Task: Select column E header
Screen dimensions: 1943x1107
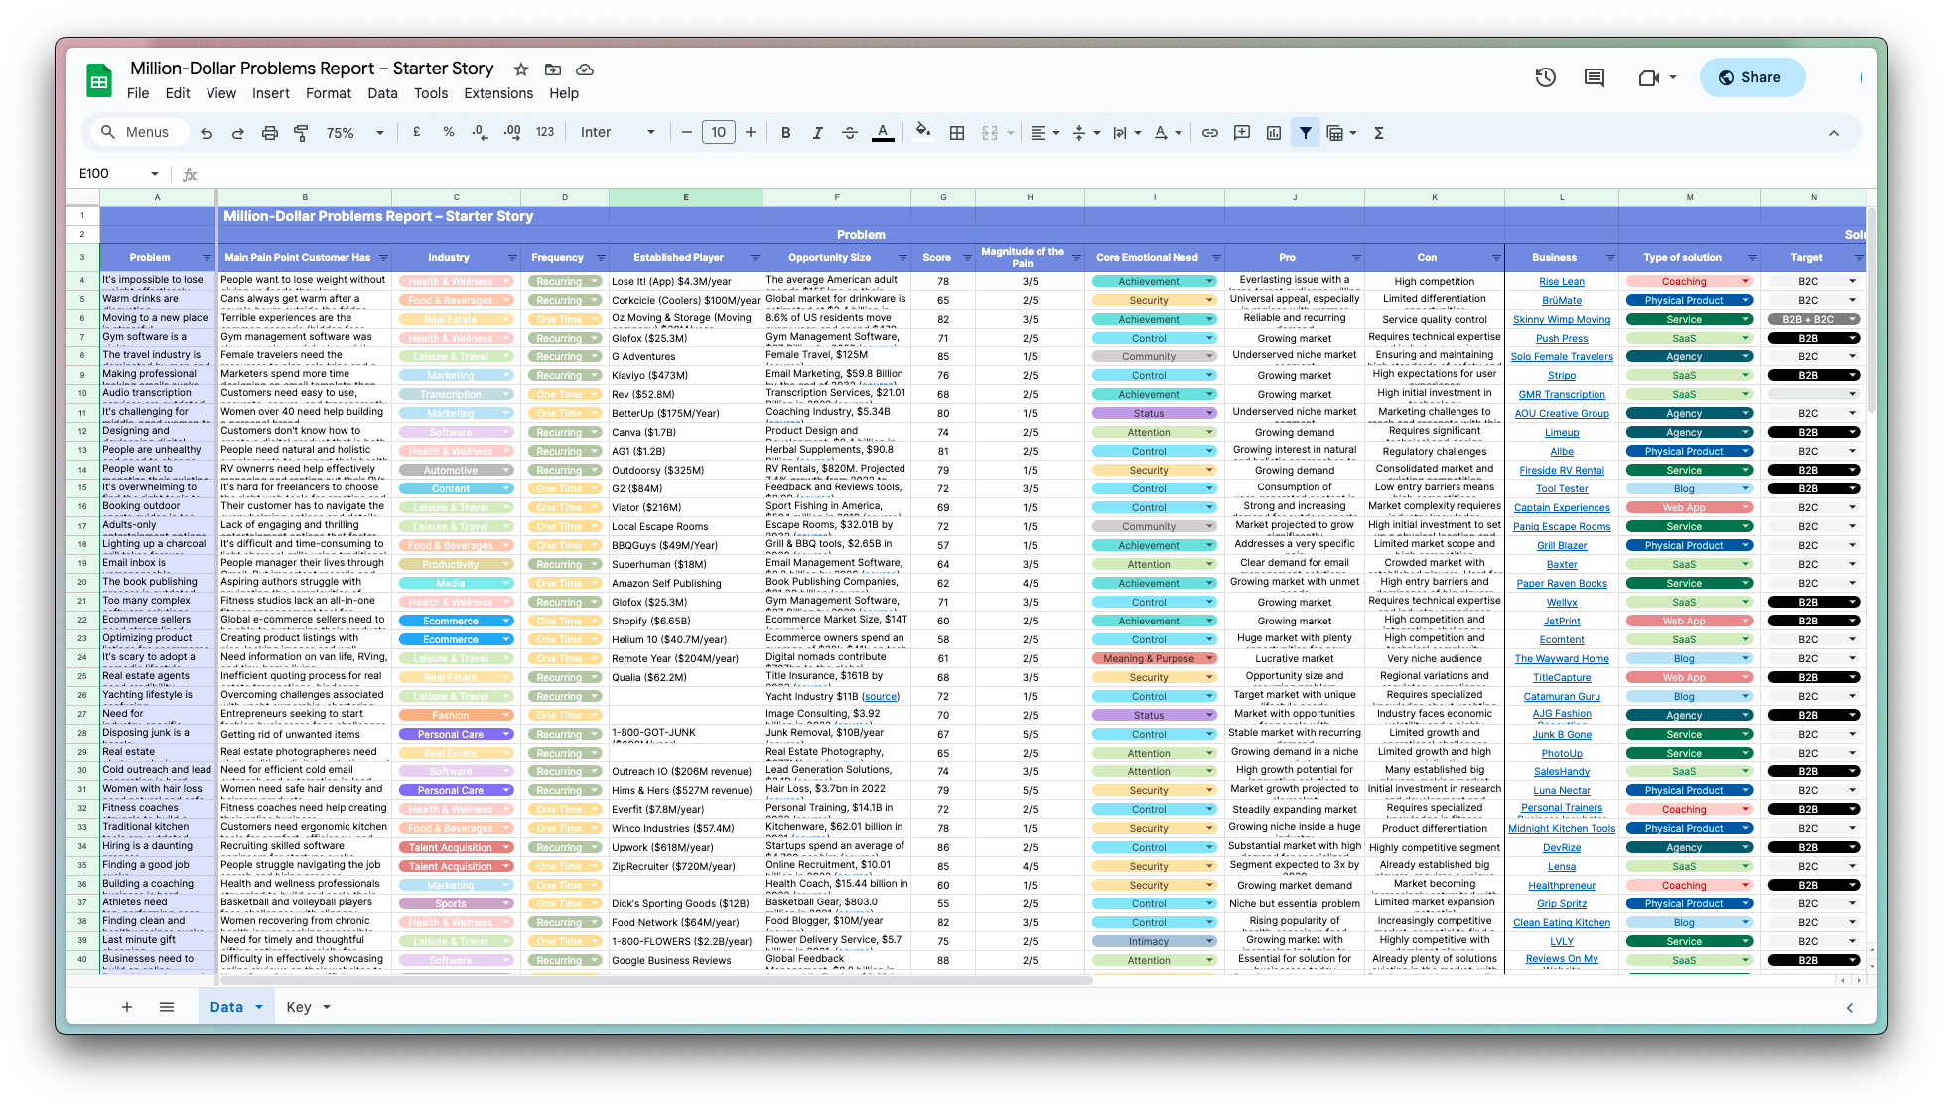Action: (686, 197)
